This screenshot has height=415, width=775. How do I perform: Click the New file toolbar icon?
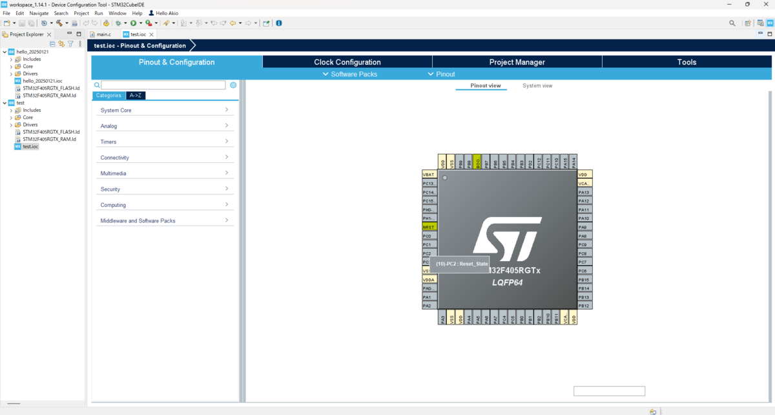(6, 23)
